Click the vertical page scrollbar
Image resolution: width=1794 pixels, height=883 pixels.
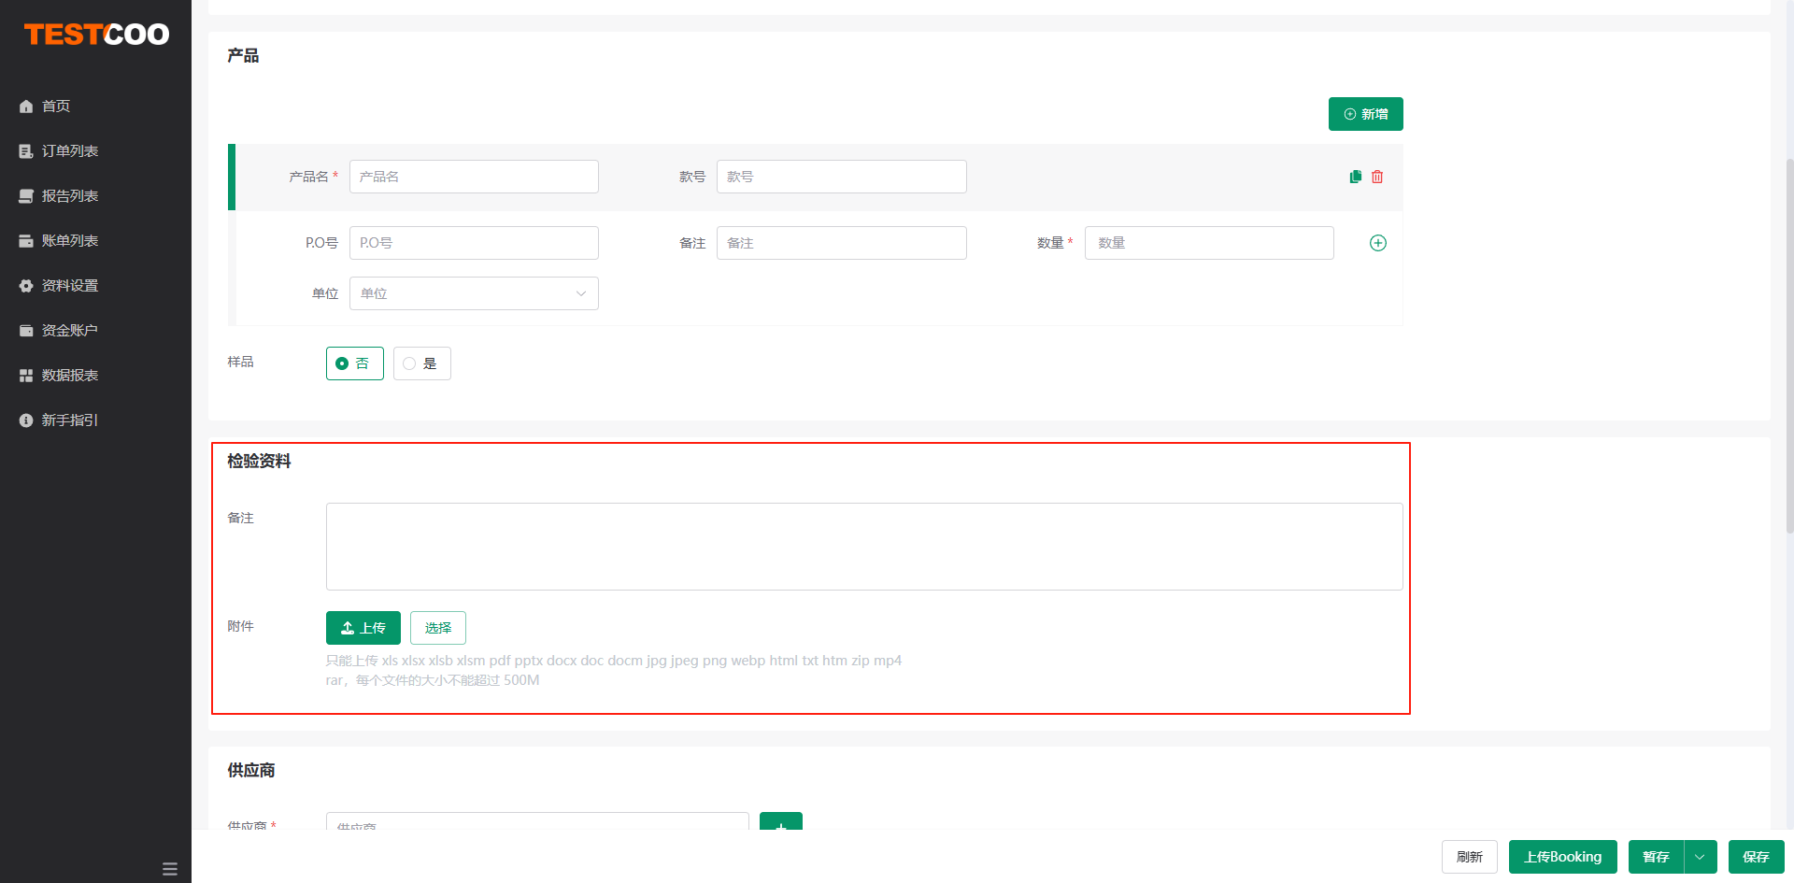click(x=1789, y=346)
